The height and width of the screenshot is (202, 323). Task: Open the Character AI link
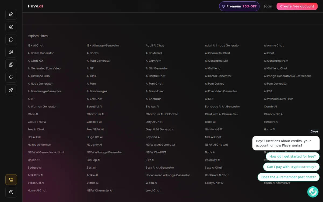tap(96, 114)
